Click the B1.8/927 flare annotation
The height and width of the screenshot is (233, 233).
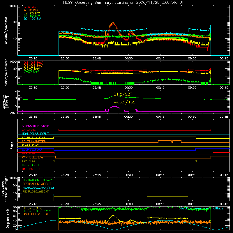[x=123, y=94]
